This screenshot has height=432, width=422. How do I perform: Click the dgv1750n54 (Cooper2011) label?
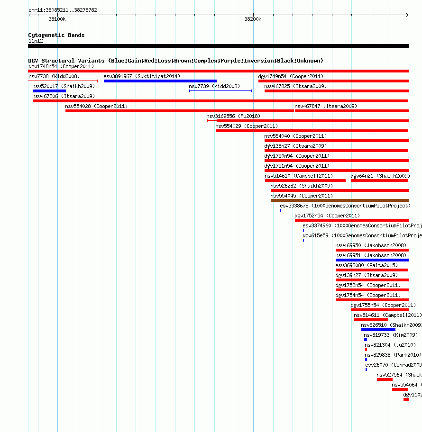(297, 156)
